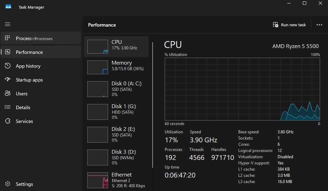The image size is (328, 191).
Task: Click the Startup apps gauge icon
Action: [8, 79]
